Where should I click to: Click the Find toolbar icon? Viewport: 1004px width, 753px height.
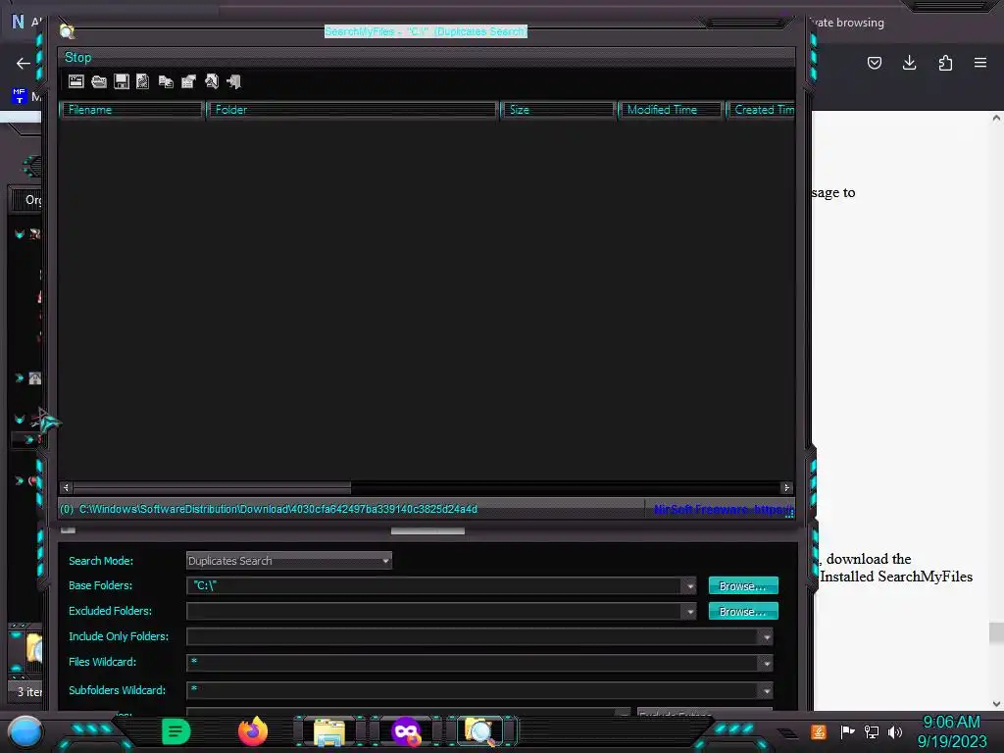point(212,81)
